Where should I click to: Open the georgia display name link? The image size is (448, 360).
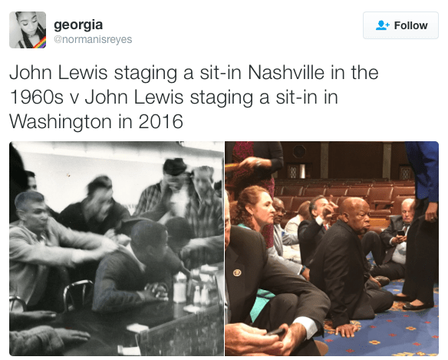(x=78, y=25)
